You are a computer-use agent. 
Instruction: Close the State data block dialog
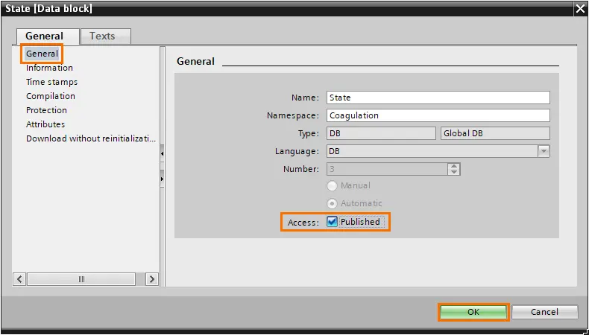(x=580, y=9)
